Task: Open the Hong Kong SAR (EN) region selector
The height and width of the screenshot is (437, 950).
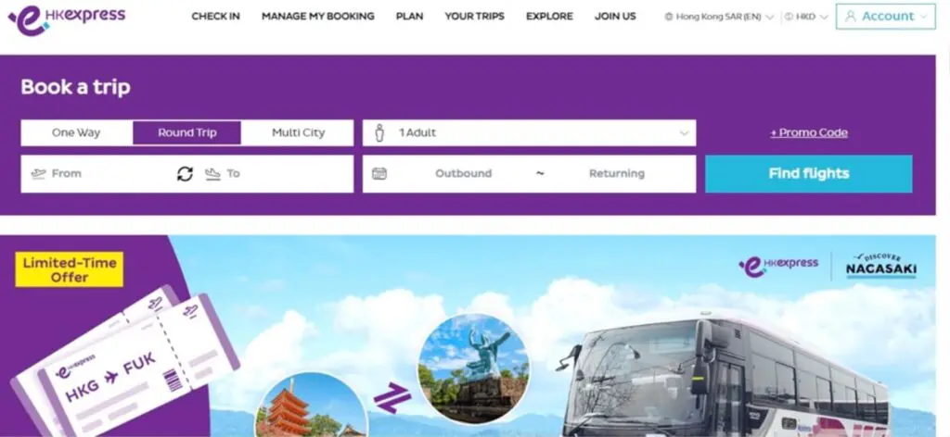Action: click(x=719, y=17)
